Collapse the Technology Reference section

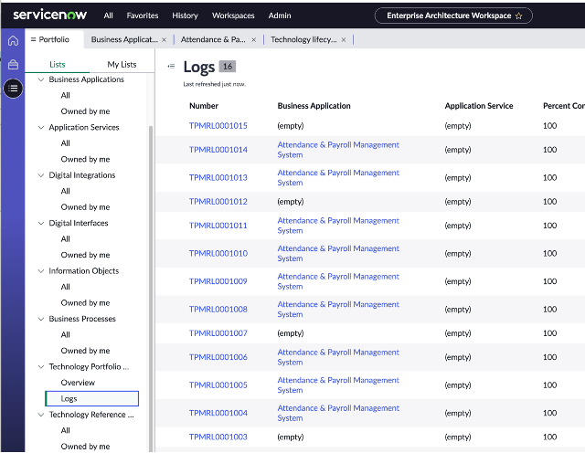click(41, 415)
